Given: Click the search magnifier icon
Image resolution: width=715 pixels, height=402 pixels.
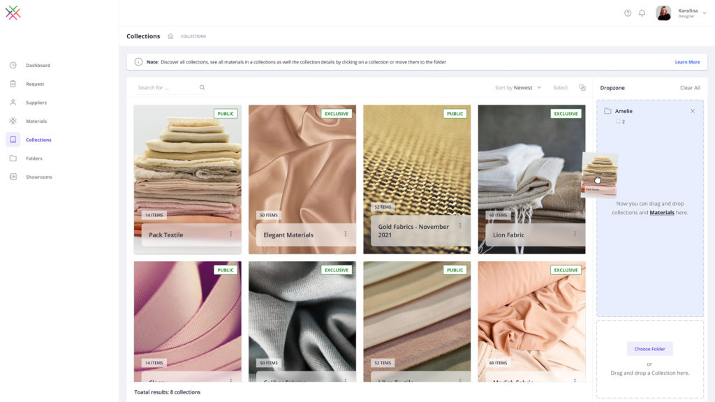Looking at the screenshot, I should click(202, 87).
